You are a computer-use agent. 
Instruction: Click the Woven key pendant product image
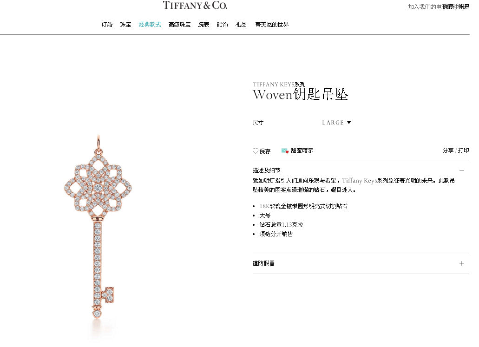(x=98, y=227)
